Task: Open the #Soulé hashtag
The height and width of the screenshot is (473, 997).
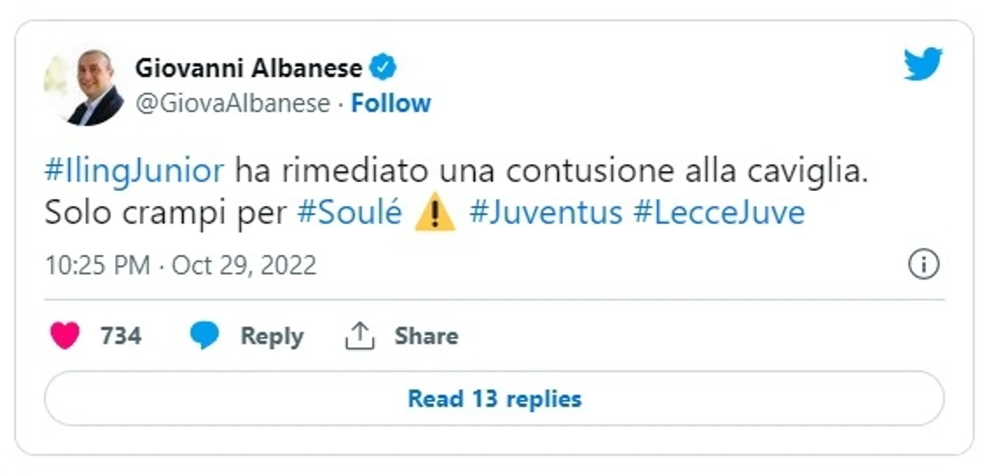Action: [x=350, y=213]
